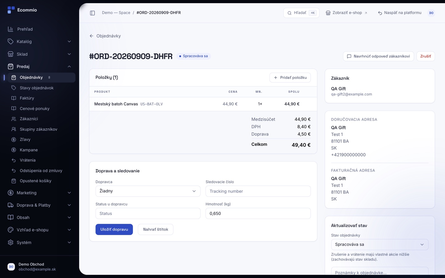Click Naspäť na platformu link
The height and width of the screenshot is (278, 445).
(400, 13)
